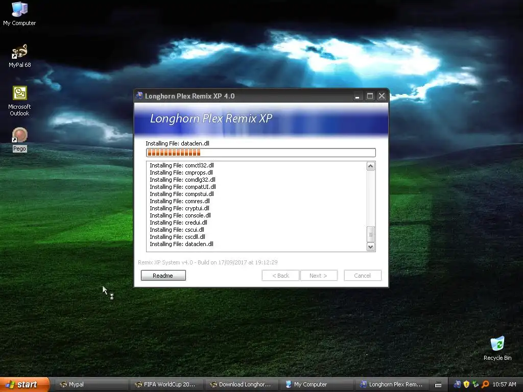The height and width of the screenshot is (392, 523).
Task: Select log line comres.dll
Action: [x=180, y=201]
